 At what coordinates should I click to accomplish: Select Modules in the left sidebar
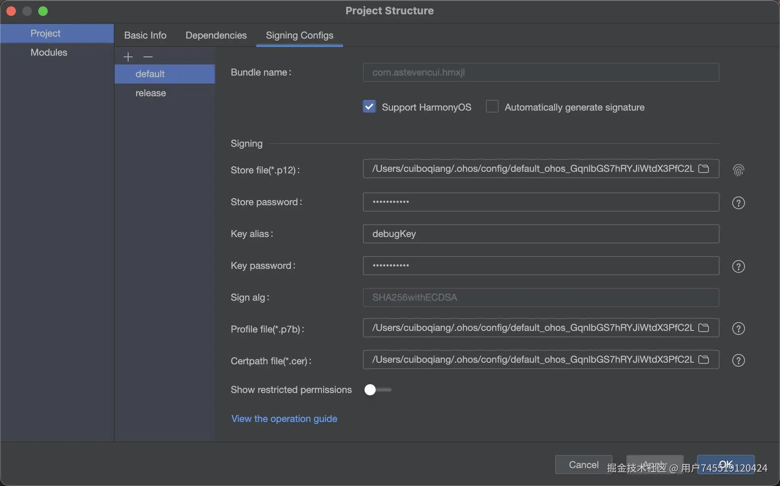49,52
